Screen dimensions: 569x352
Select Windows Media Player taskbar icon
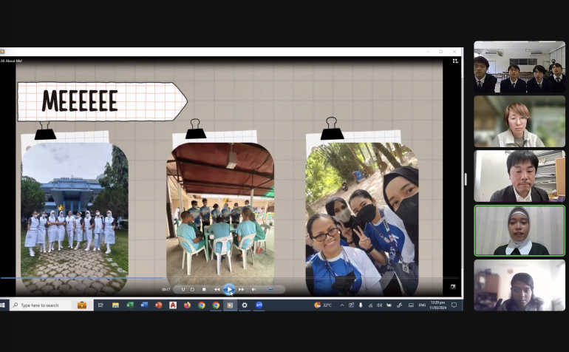pos(230,305)
